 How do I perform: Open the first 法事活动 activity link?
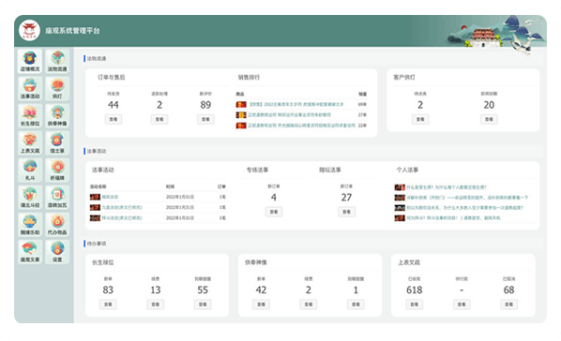(x=110, y=197)
